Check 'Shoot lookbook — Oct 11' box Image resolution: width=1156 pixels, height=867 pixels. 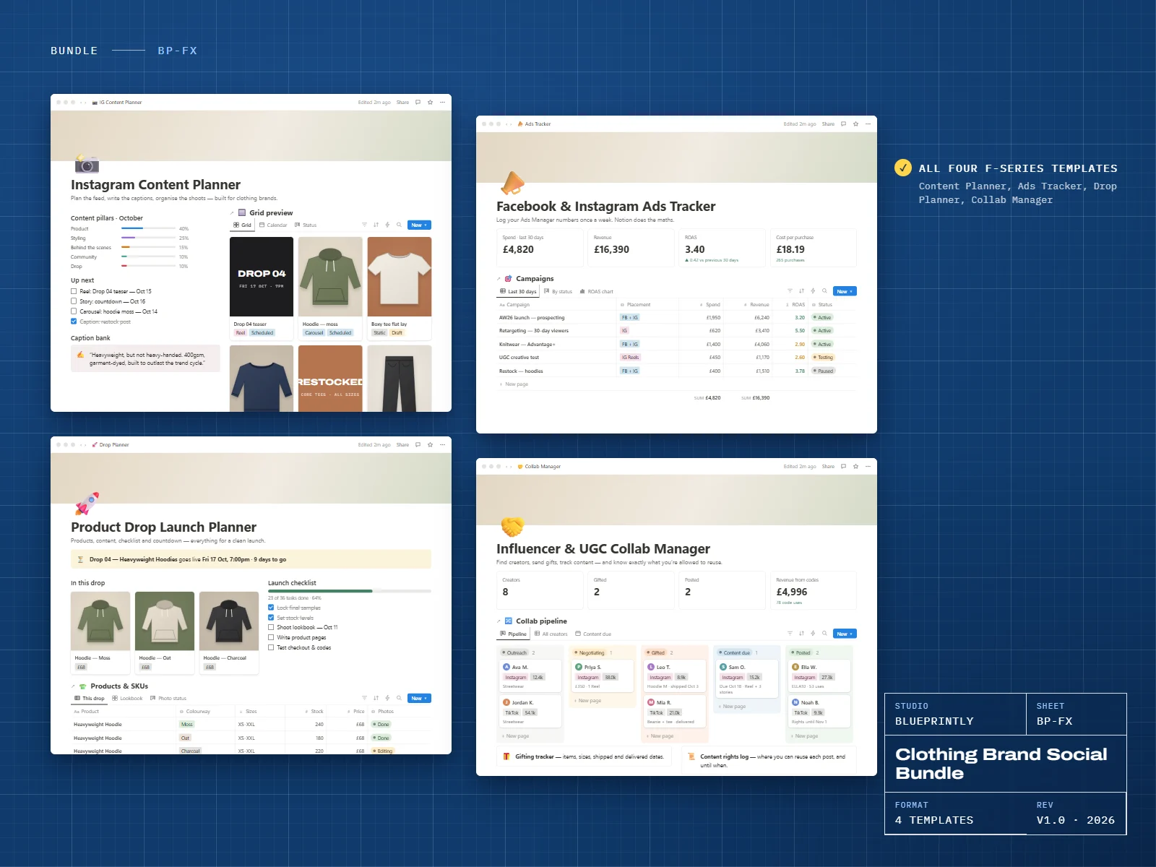271,627
